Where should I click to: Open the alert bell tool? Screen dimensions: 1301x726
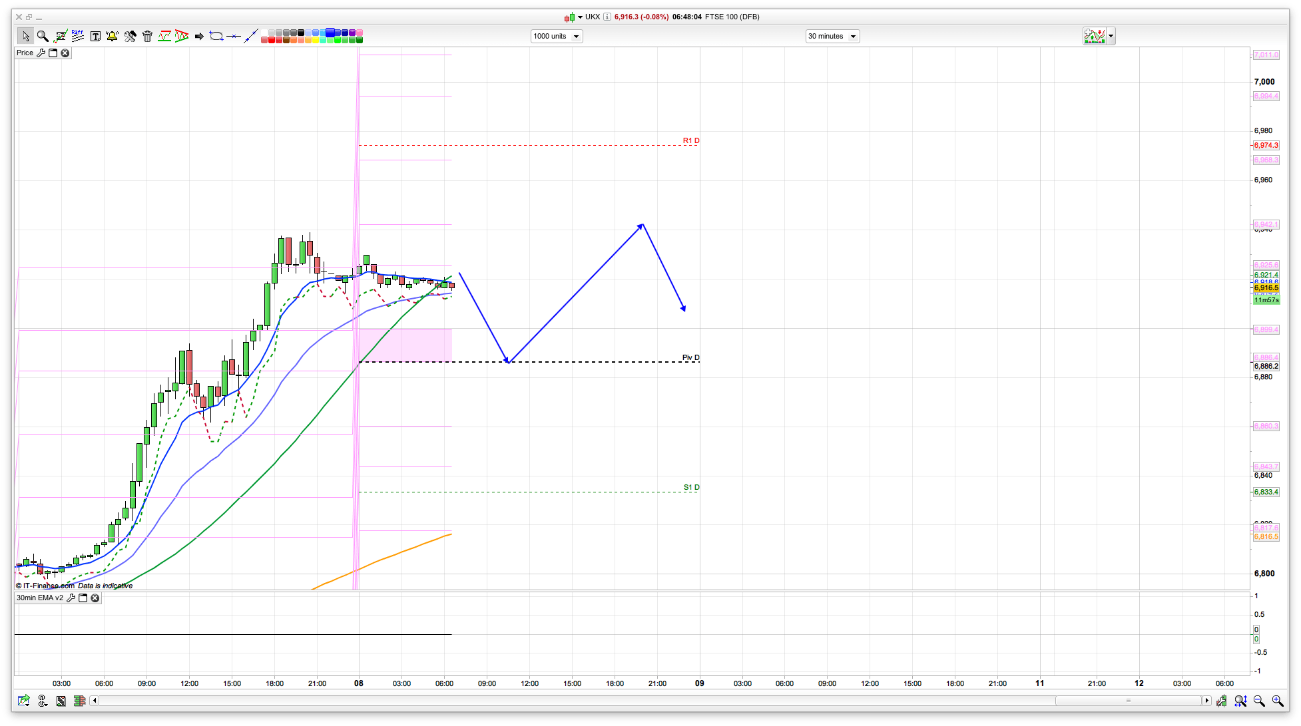pos(112,37)
